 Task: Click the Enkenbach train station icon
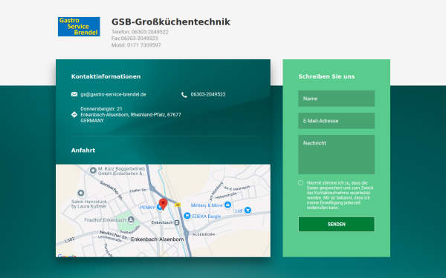[x=177, y=222]
